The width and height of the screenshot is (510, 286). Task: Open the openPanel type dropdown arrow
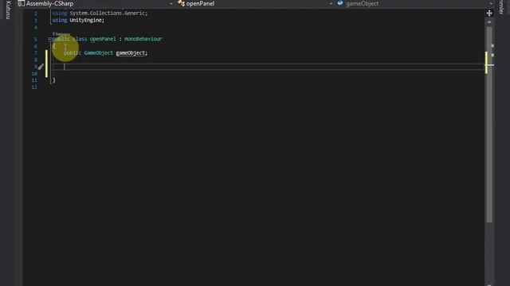(x=331, y=3)
